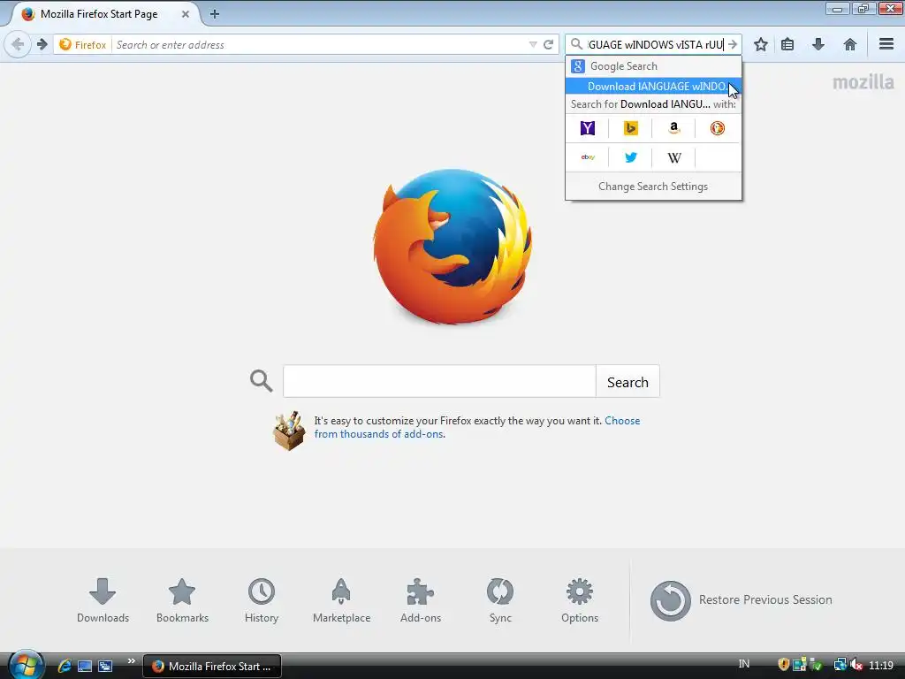Open the URL bar history dropdown arrow
Screen dimensions: 905x679
pyautogui.click(x=533, y=44)
